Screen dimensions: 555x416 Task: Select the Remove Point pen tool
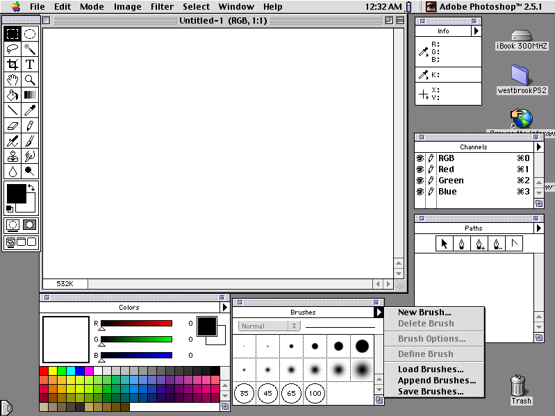[497, 244]
